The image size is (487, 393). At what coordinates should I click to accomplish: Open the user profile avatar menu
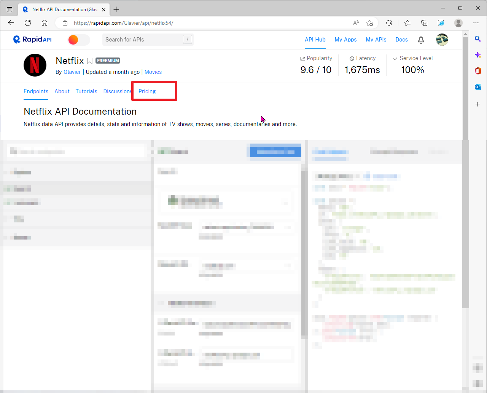coord(442,40)
